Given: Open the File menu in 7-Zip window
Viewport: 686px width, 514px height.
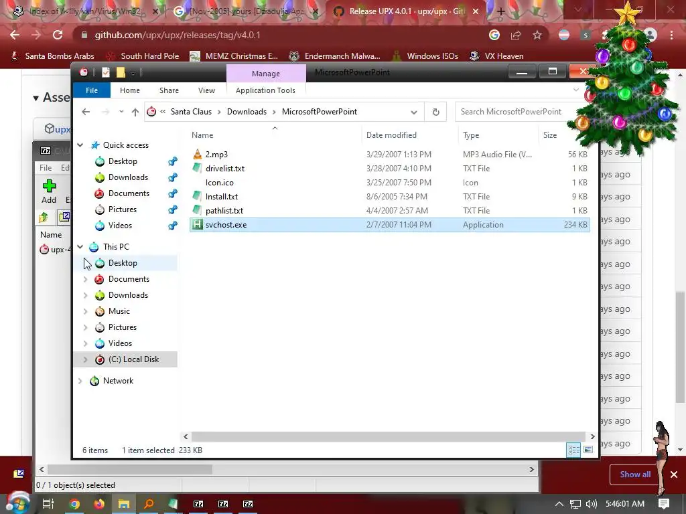Looking at the screenshot, I should point(46,168).
